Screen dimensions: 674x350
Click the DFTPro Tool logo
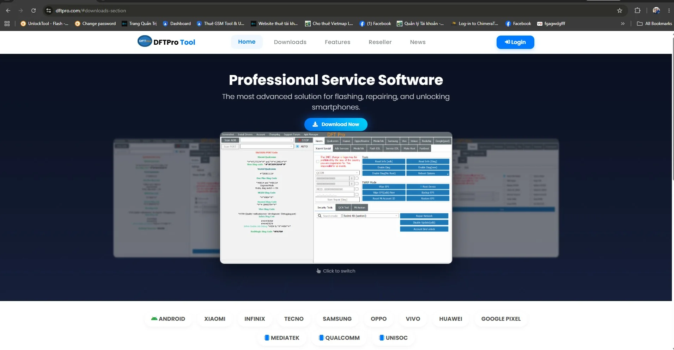point(166,42)
